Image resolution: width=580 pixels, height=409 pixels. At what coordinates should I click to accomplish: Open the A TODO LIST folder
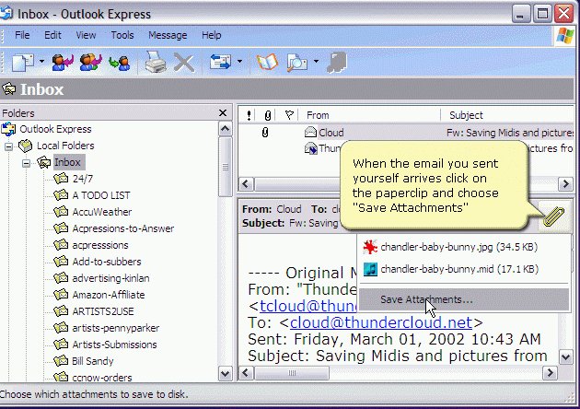pos(101,195)
